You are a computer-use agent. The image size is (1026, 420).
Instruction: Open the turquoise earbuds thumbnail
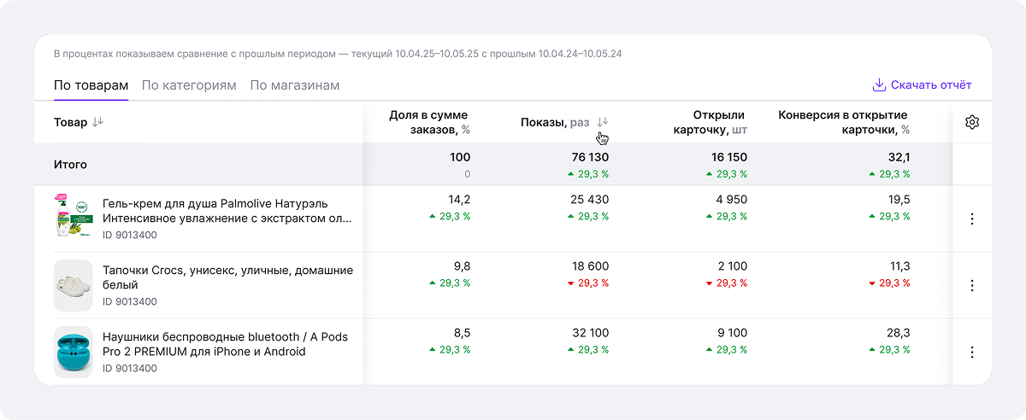pyautogui.click(x=73, y=352)
